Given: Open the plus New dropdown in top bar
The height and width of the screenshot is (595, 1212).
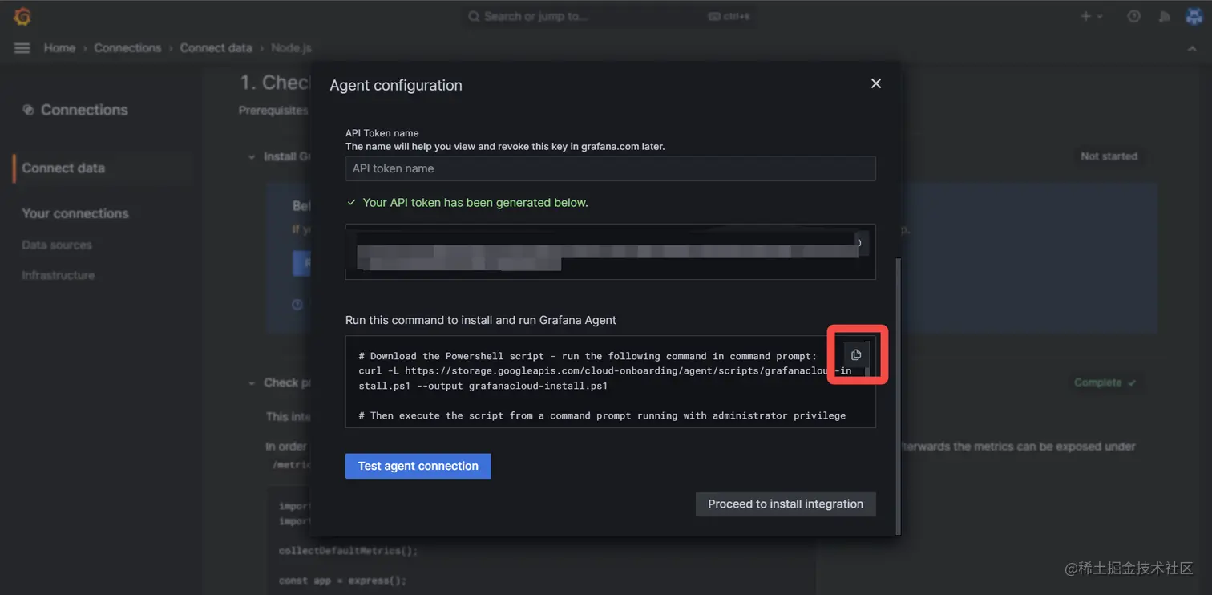Looking at the screenshot, I should (1091, 16).
